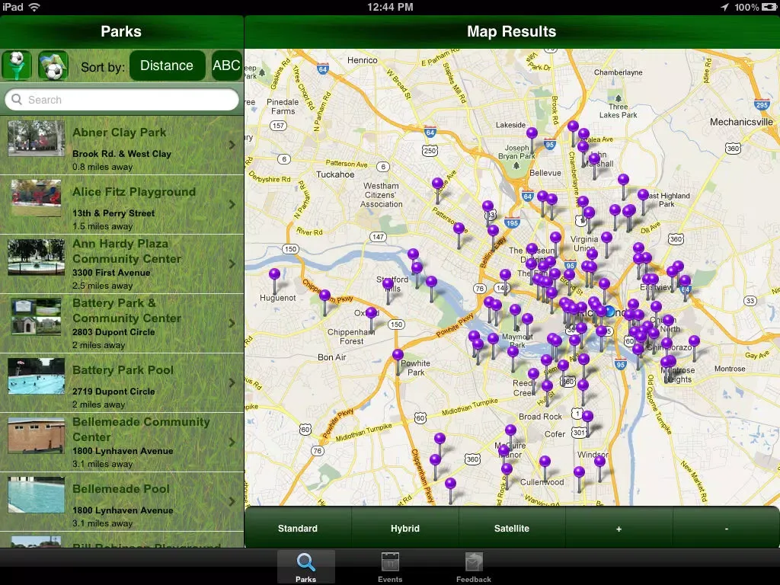Expand Abner Clay Park details chevron
This screenshot has height=585, width=780.
232,145
